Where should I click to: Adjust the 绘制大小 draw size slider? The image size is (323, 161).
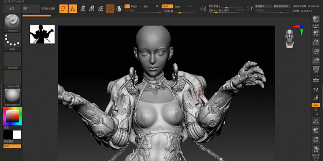click(x=226, y=11)
